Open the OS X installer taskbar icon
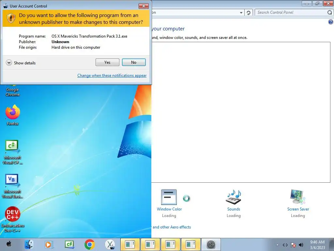334x251 pixels. pyautogui.click(x=110, y=244)
